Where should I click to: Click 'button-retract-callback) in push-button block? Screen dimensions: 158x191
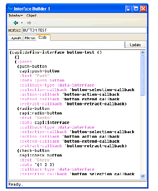(x=96, y=104)
